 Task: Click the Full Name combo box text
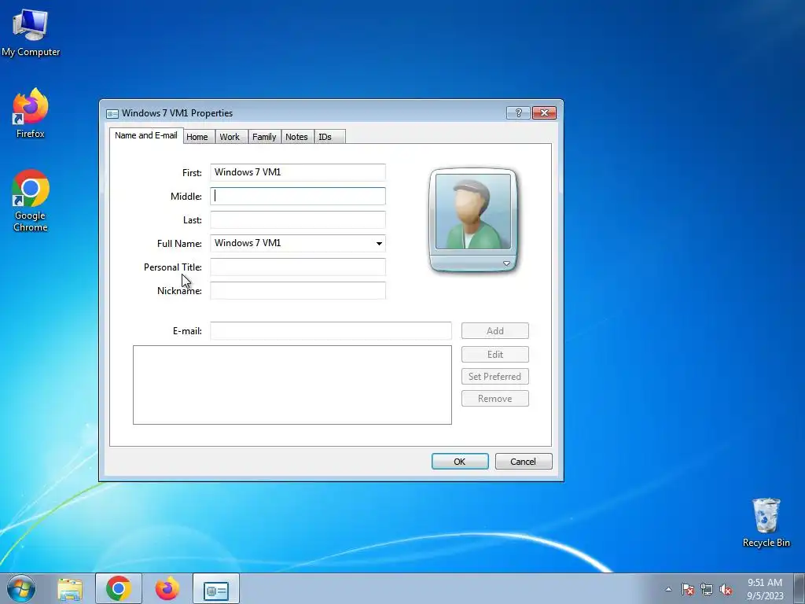pos(248,243)
